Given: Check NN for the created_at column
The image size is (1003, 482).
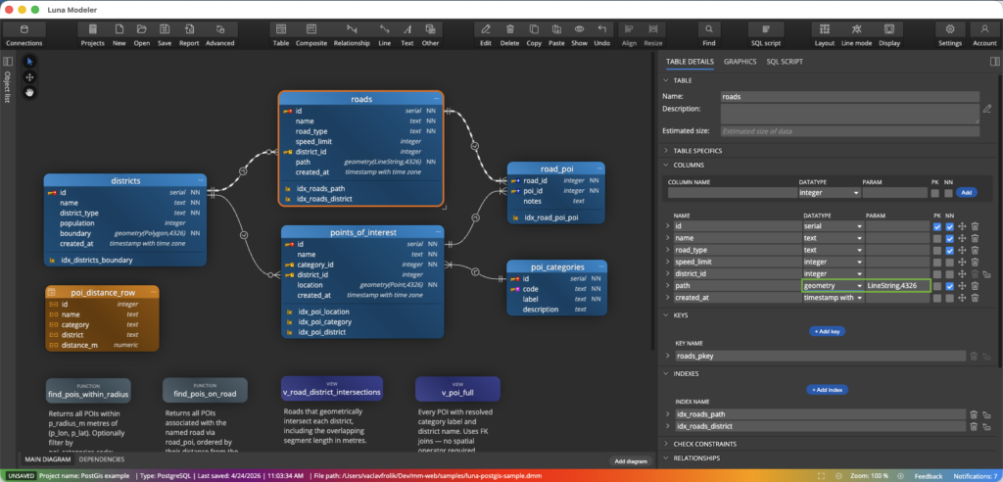Looking at the screenshot, I should click(x=949, y=298).
